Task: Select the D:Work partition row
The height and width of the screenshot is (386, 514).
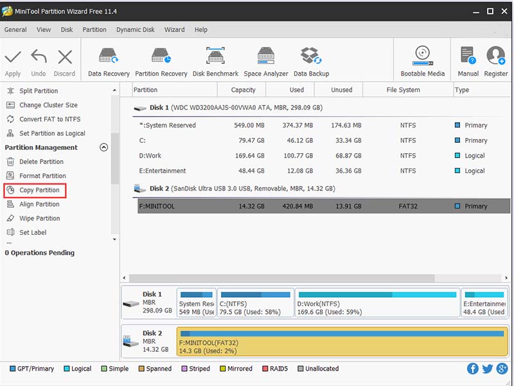Action: pos(324,156)
